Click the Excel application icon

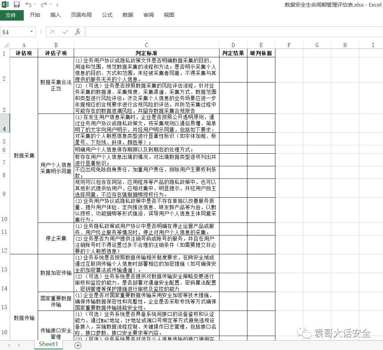(x=5, y=5)
